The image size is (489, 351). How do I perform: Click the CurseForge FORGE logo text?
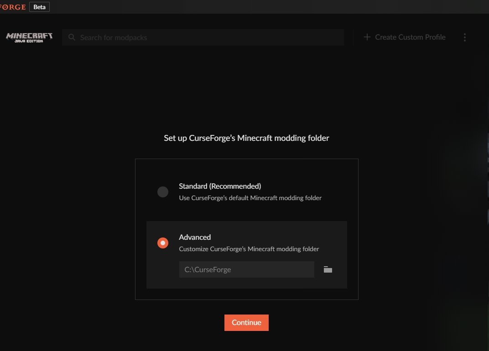13,7
